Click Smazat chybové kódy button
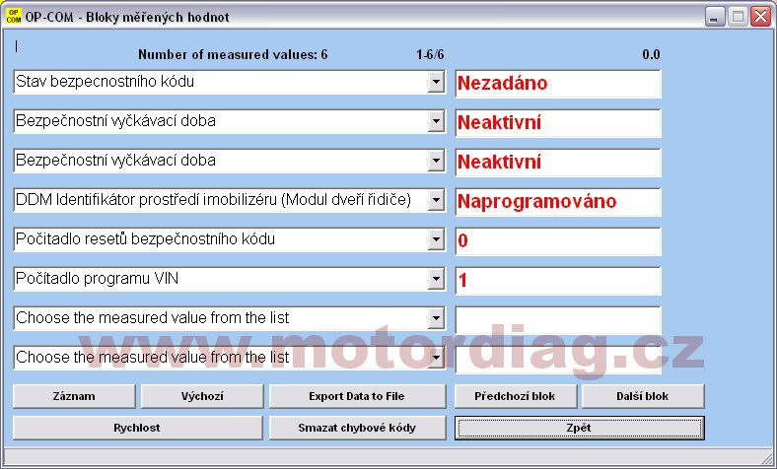The height and width of the screenshot is (469, 777). click(x=356, y=428)
